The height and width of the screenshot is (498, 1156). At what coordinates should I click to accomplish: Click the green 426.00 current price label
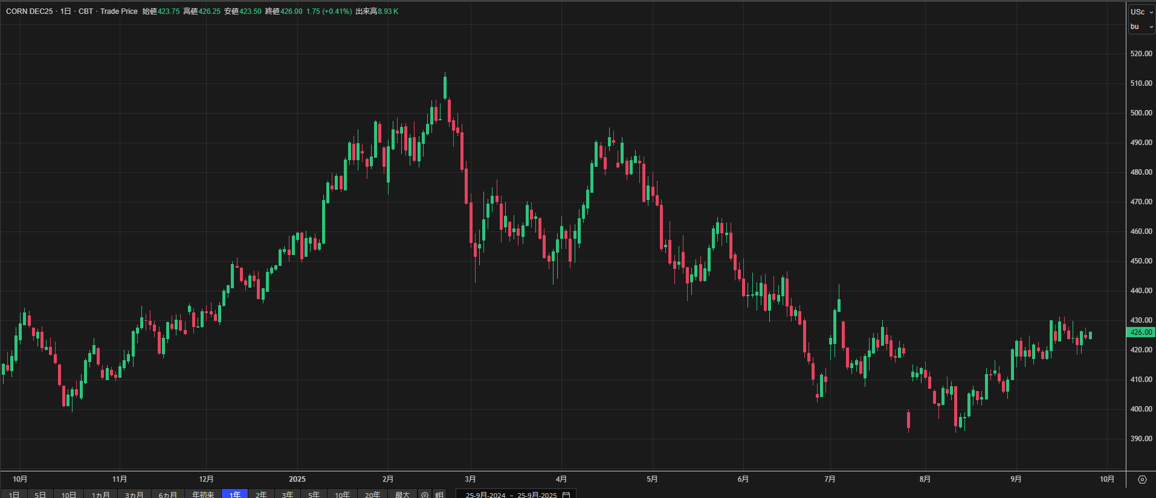pyautogui.click(x=1141, y=332)
